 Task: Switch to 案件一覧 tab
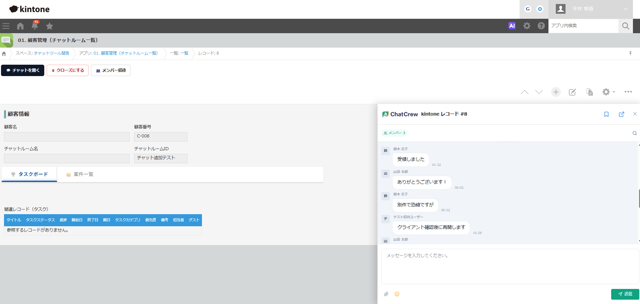coord(80,174)
